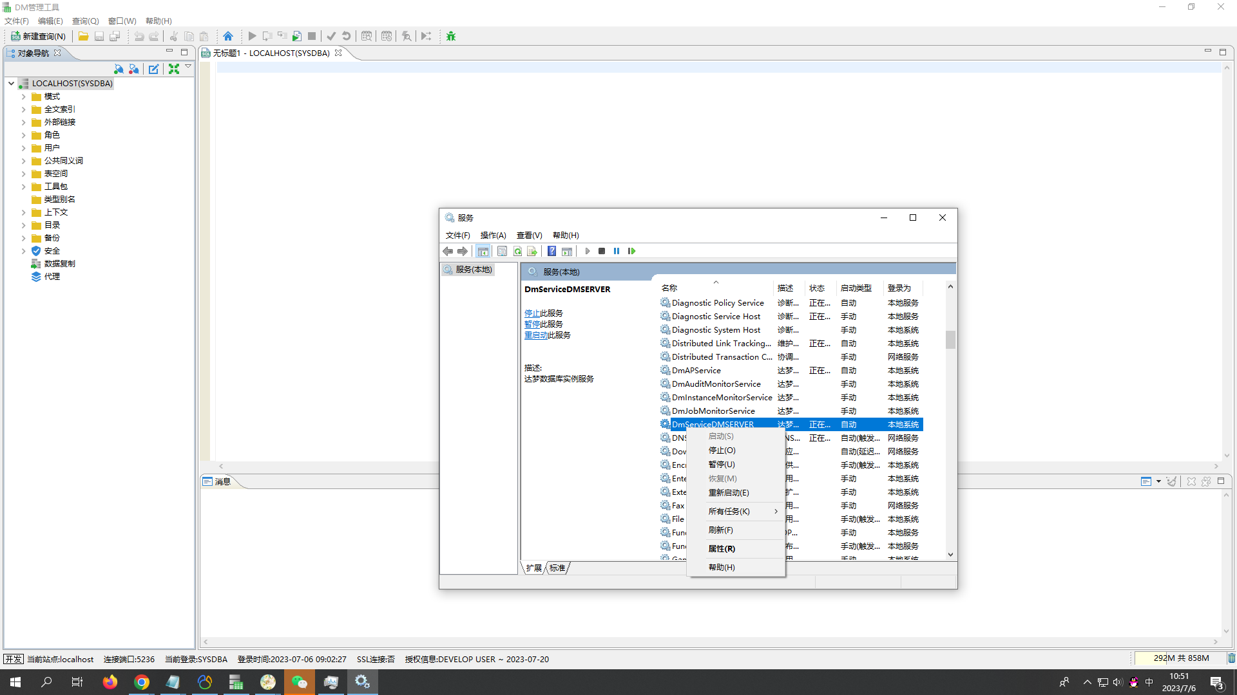Screen dimensions: 1237x695
Task: Collapse the LOCALHOST(SYSDBA) root node
Action: [11, 83]
